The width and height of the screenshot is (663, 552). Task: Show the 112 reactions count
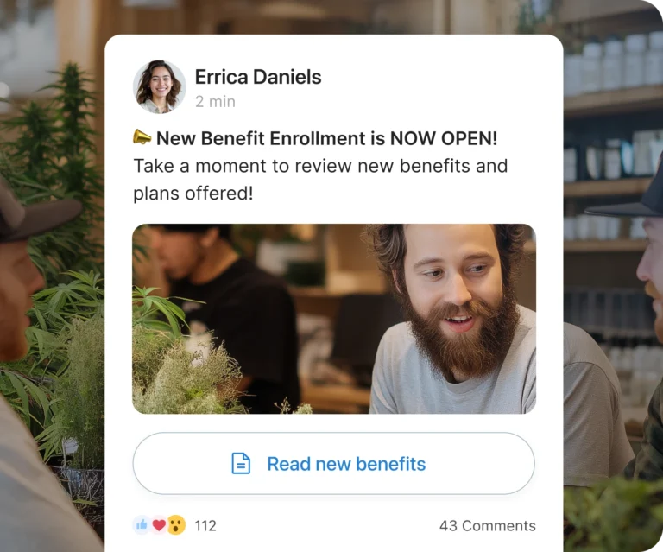pos(205,526)
